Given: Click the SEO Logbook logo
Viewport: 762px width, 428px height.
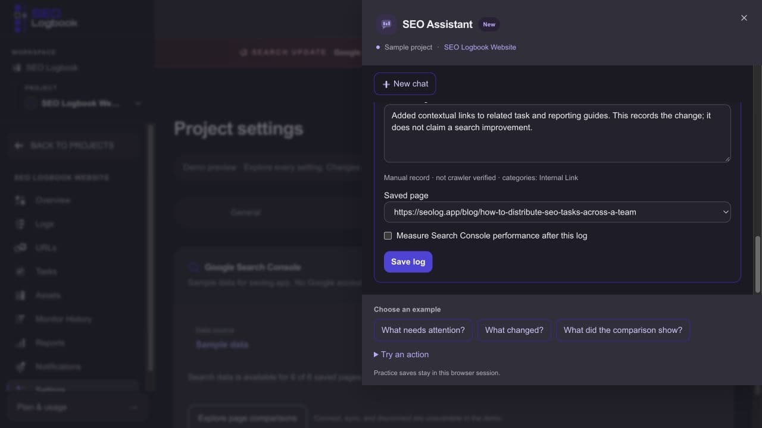Looking at the screenshot, I should (x=46, y=18).
